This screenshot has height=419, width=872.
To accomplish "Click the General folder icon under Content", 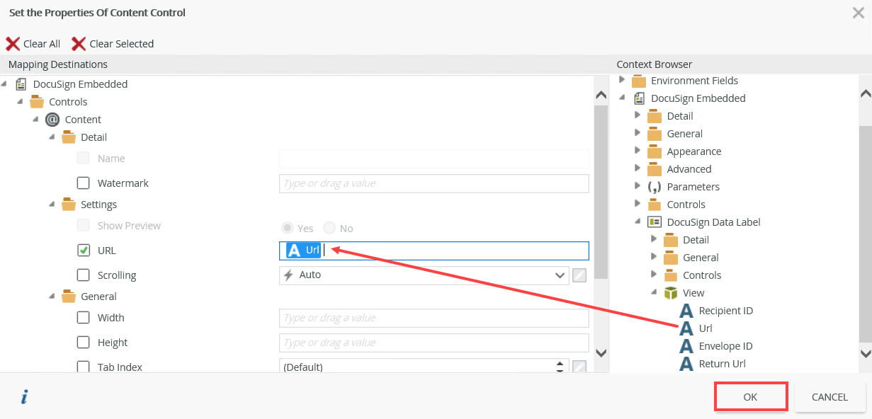I will point(69,297).
